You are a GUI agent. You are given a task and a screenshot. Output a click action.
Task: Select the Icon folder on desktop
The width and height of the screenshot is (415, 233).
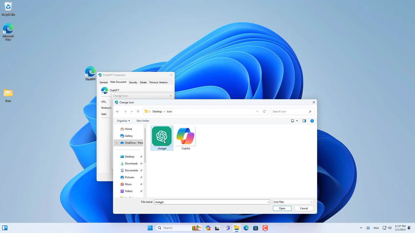point(8,95)
